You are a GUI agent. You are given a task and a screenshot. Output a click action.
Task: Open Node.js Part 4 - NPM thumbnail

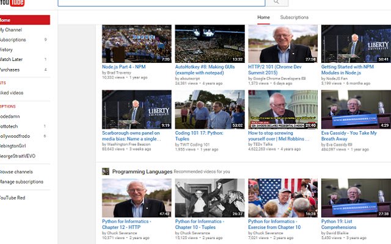pyautogui.click(x=137, y=43)
